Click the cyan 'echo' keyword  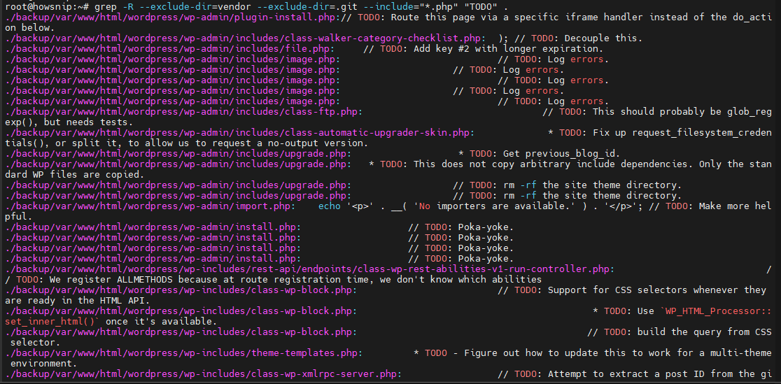[329, 206]
